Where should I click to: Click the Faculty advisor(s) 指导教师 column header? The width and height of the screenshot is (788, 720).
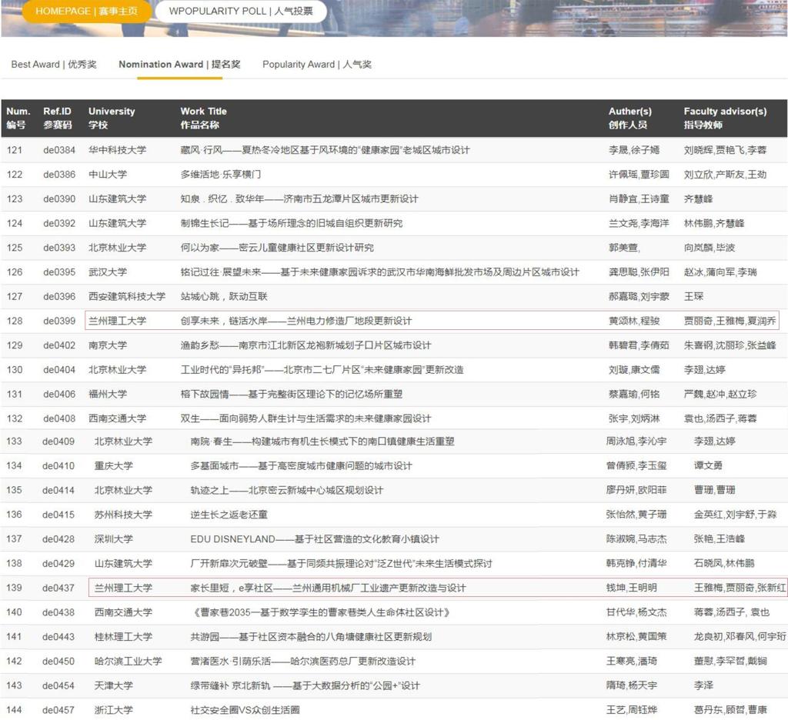tap(725, 118)
